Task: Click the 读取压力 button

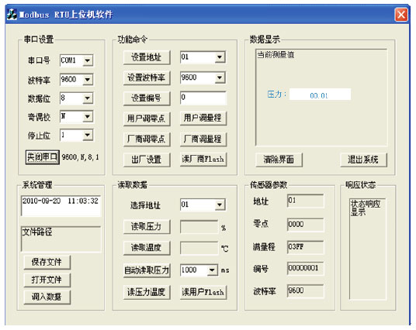Action: [147, 227]
